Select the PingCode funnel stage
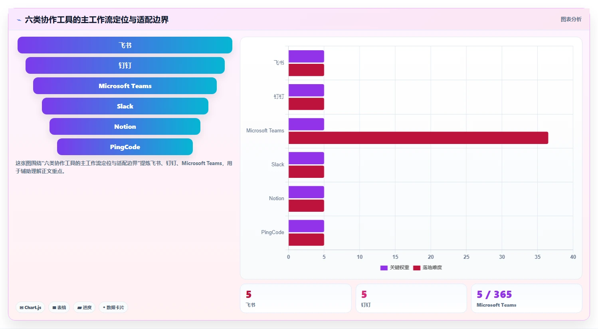 point(125,147)
